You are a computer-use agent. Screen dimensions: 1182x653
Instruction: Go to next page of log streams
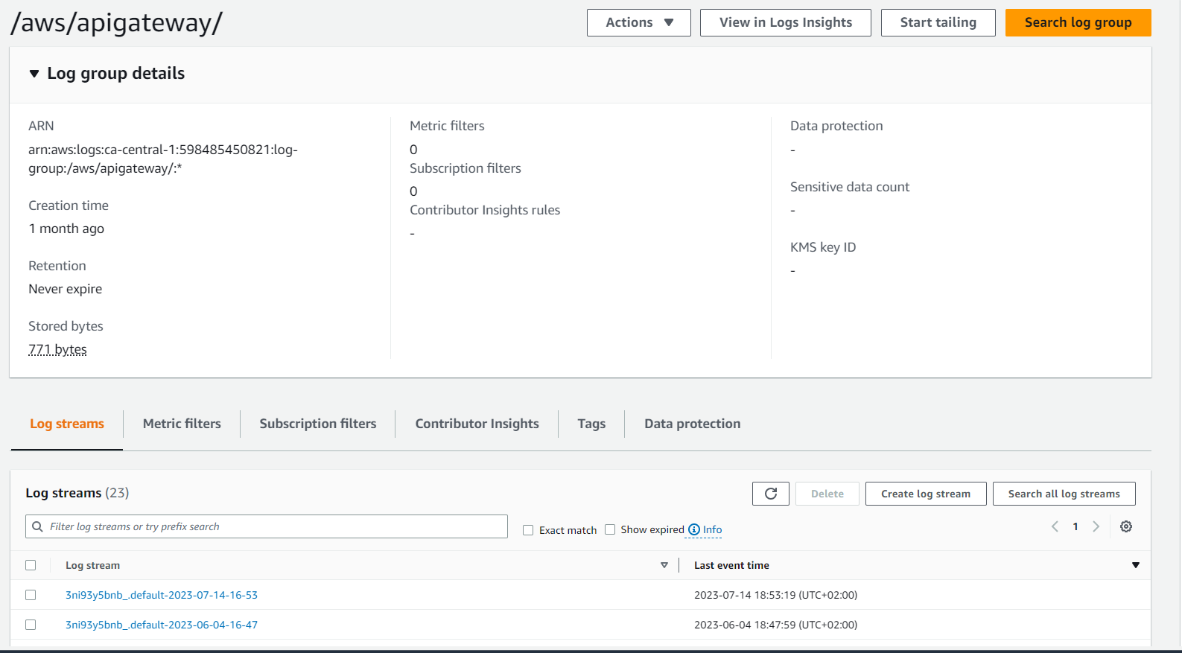click(1096, 526)
